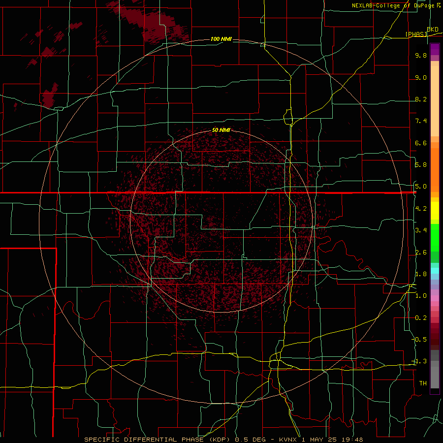This screenshot has width=443, height=443.
Task: Pick the cyan band of the color scale
Action: [x=435, y=271]
